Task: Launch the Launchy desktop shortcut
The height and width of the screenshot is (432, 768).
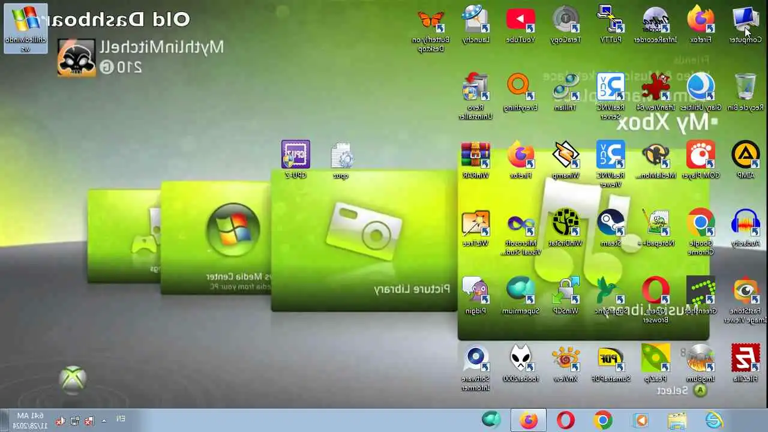Action: (x=476, y=25)
